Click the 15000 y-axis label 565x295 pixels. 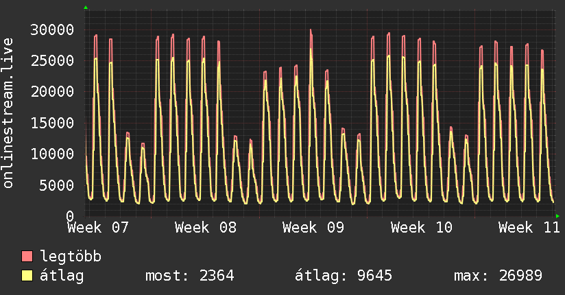[52, 123]
